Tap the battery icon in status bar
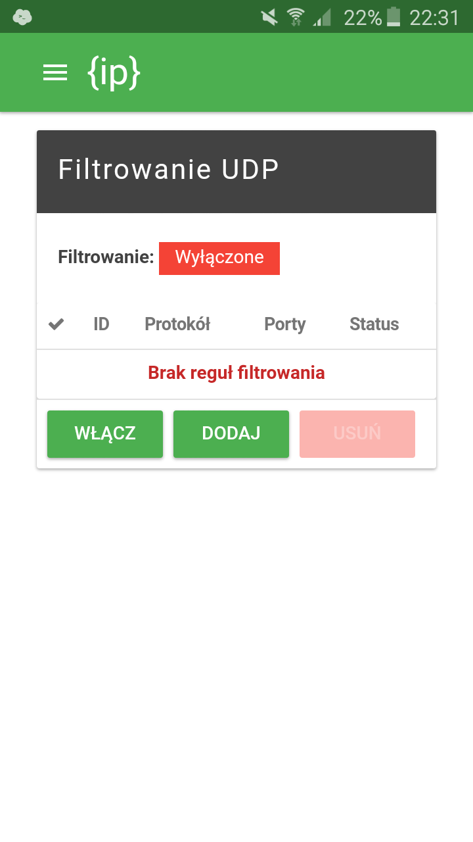 pos(394,17)
